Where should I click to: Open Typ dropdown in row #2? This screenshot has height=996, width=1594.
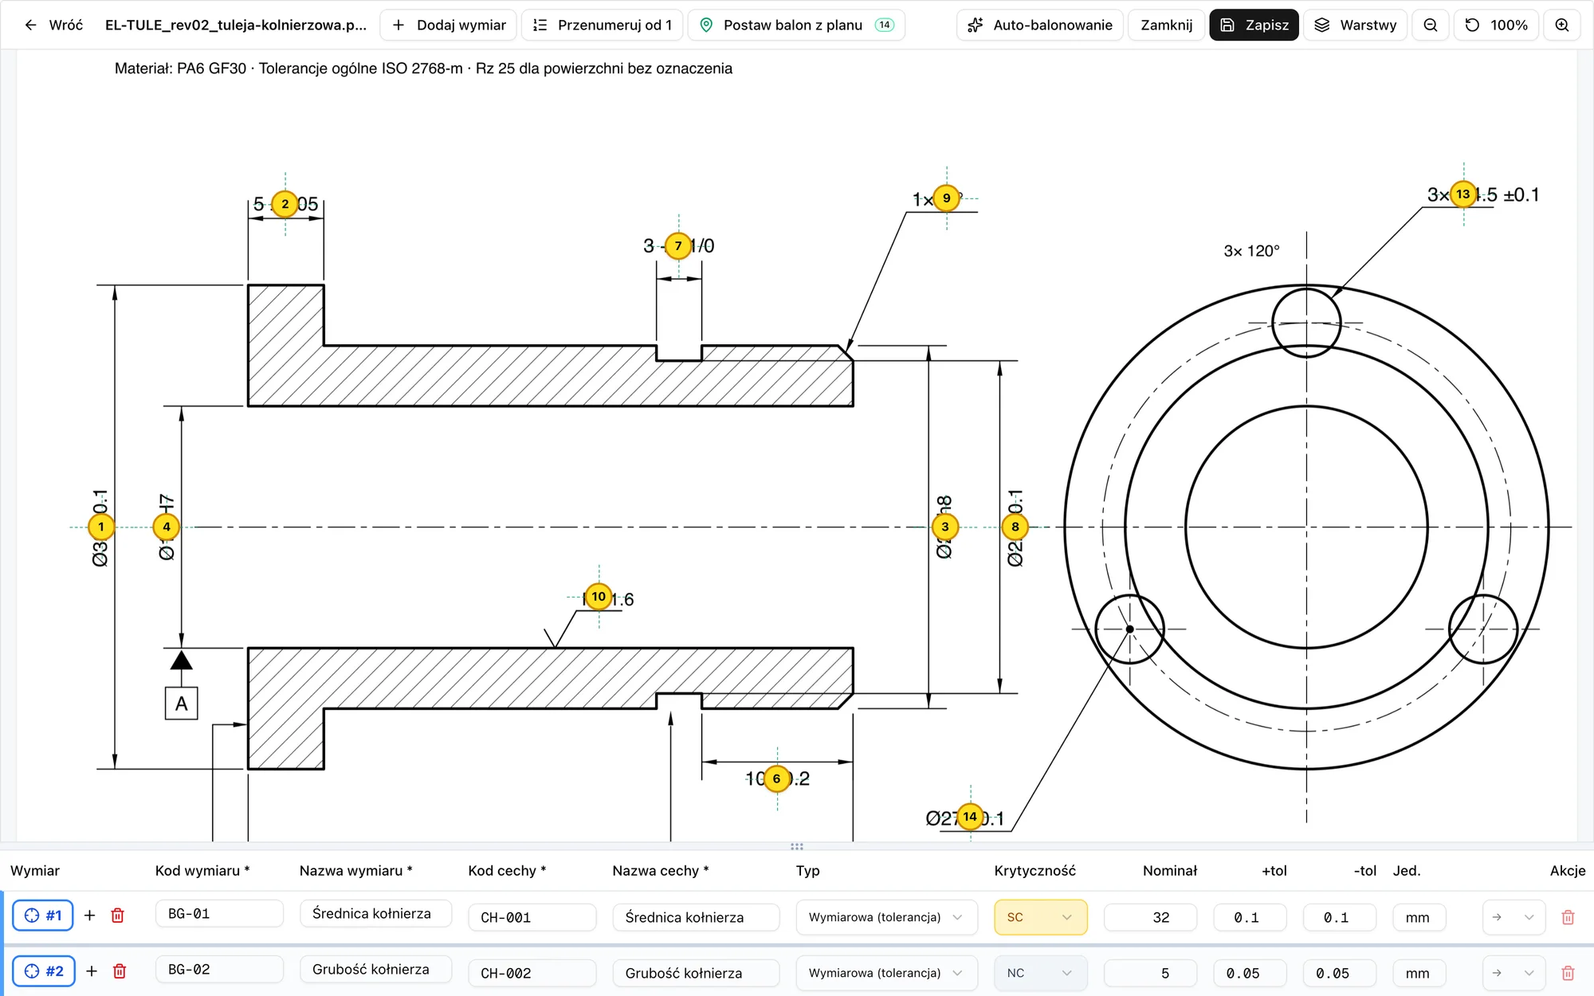click(x=886, y=973)
